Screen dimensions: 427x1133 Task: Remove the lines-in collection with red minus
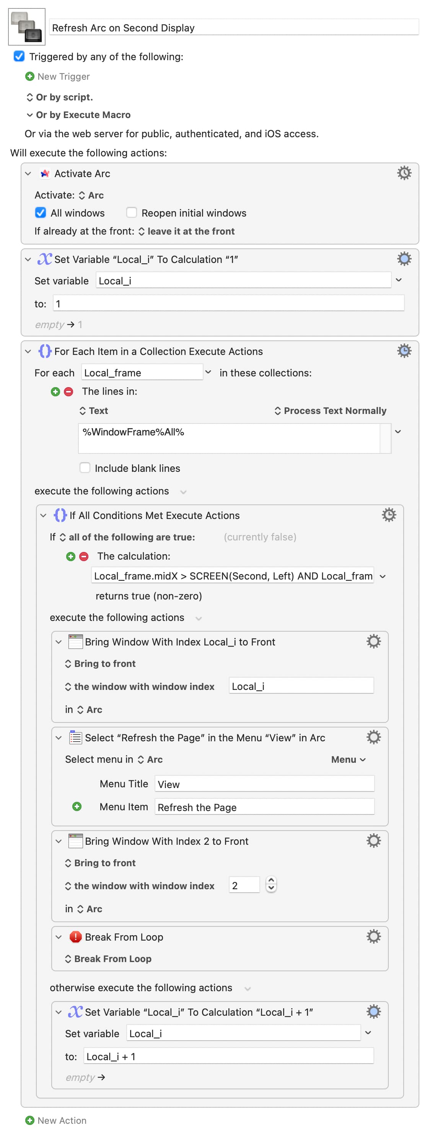[x=68, y=391]
